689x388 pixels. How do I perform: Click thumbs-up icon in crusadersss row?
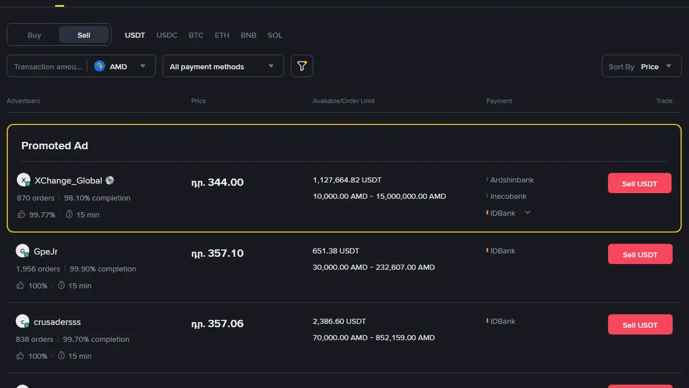pyautogui.click(x=21, y=356)
